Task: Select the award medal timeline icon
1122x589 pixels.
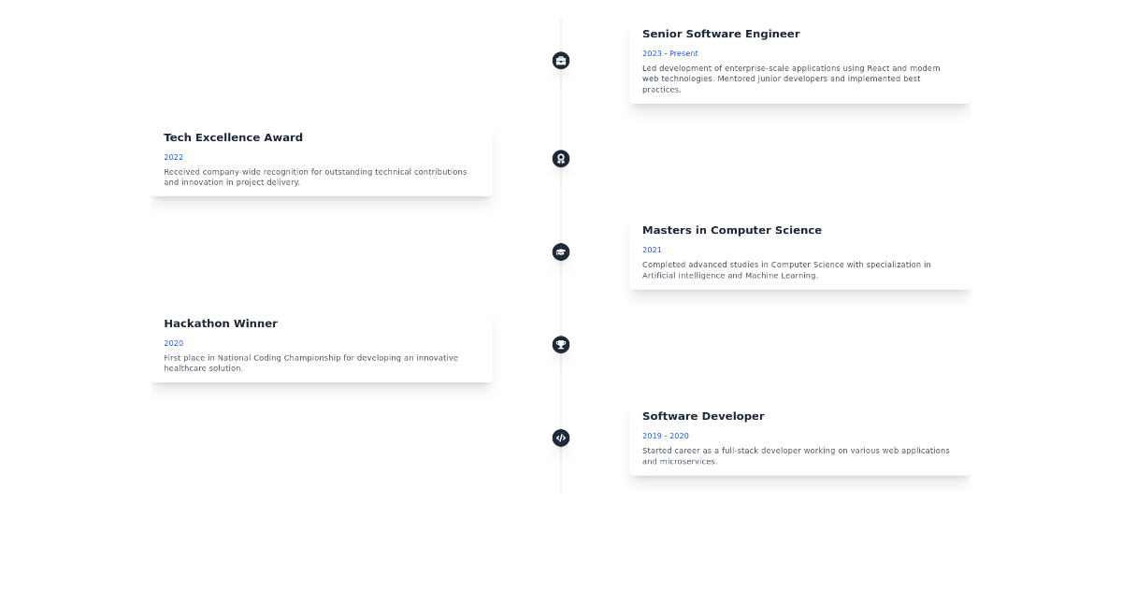Action: (560, 159)
